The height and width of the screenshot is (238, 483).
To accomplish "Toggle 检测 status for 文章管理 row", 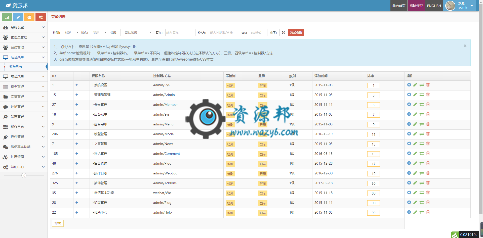I will (230, 144).
